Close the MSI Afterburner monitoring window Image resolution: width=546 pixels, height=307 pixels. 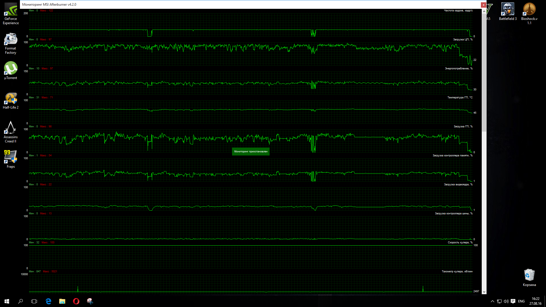(x=483, y=5)
